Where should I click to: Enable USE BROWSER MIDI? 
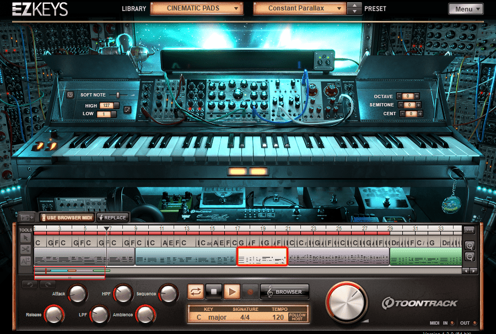pyautogui.click(x=67, y=218)
